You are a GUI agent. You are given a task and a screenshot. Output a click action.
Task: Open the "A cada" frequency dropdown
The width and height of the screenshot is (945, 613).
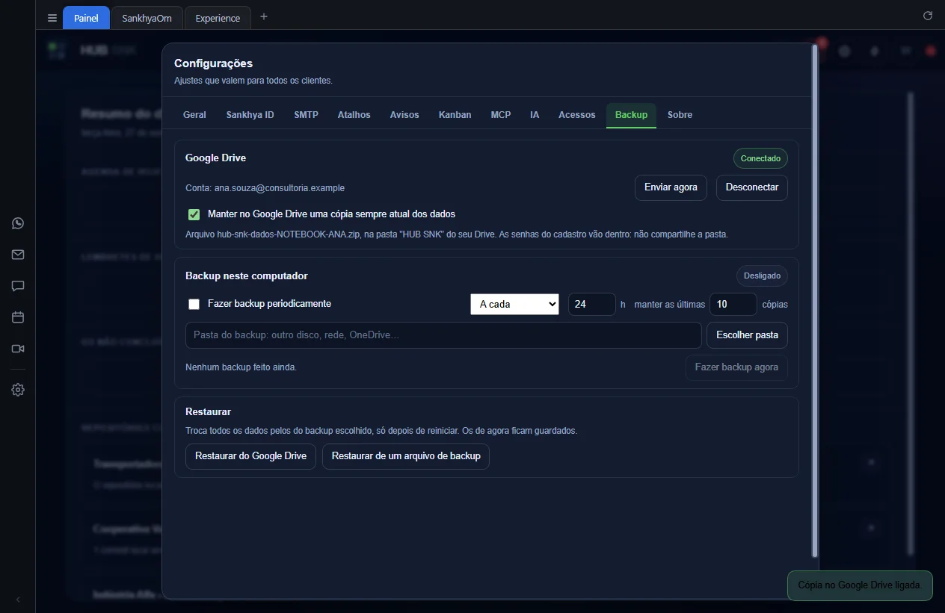[x=514, y=304]
